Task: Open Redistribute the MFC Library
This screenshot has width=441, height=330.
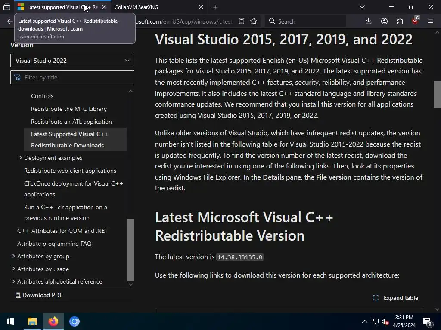Action: point(69,109)
